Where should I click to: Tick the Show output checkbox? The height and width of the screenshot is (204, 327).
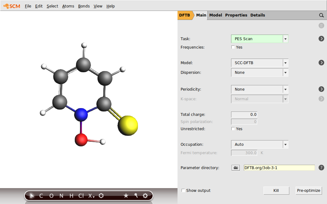pyautogui.click(x=183, y=190)
